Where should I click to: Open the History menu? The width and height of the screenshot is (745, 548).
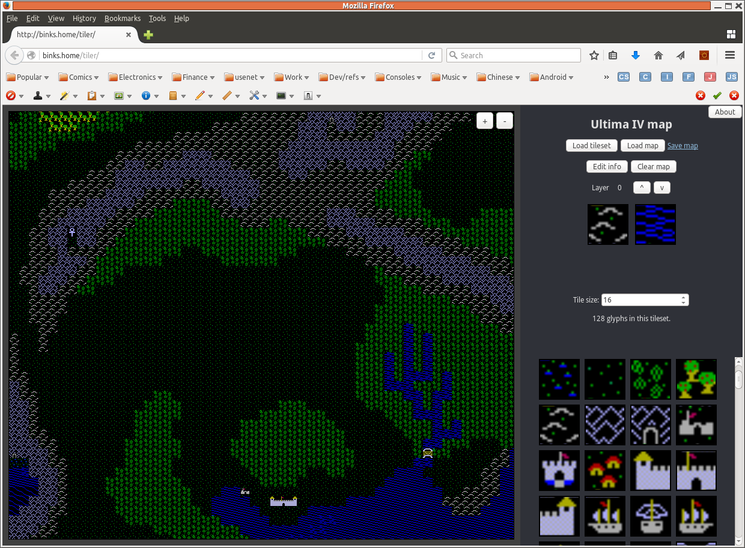pyautogui.click(x=84, y=19)
